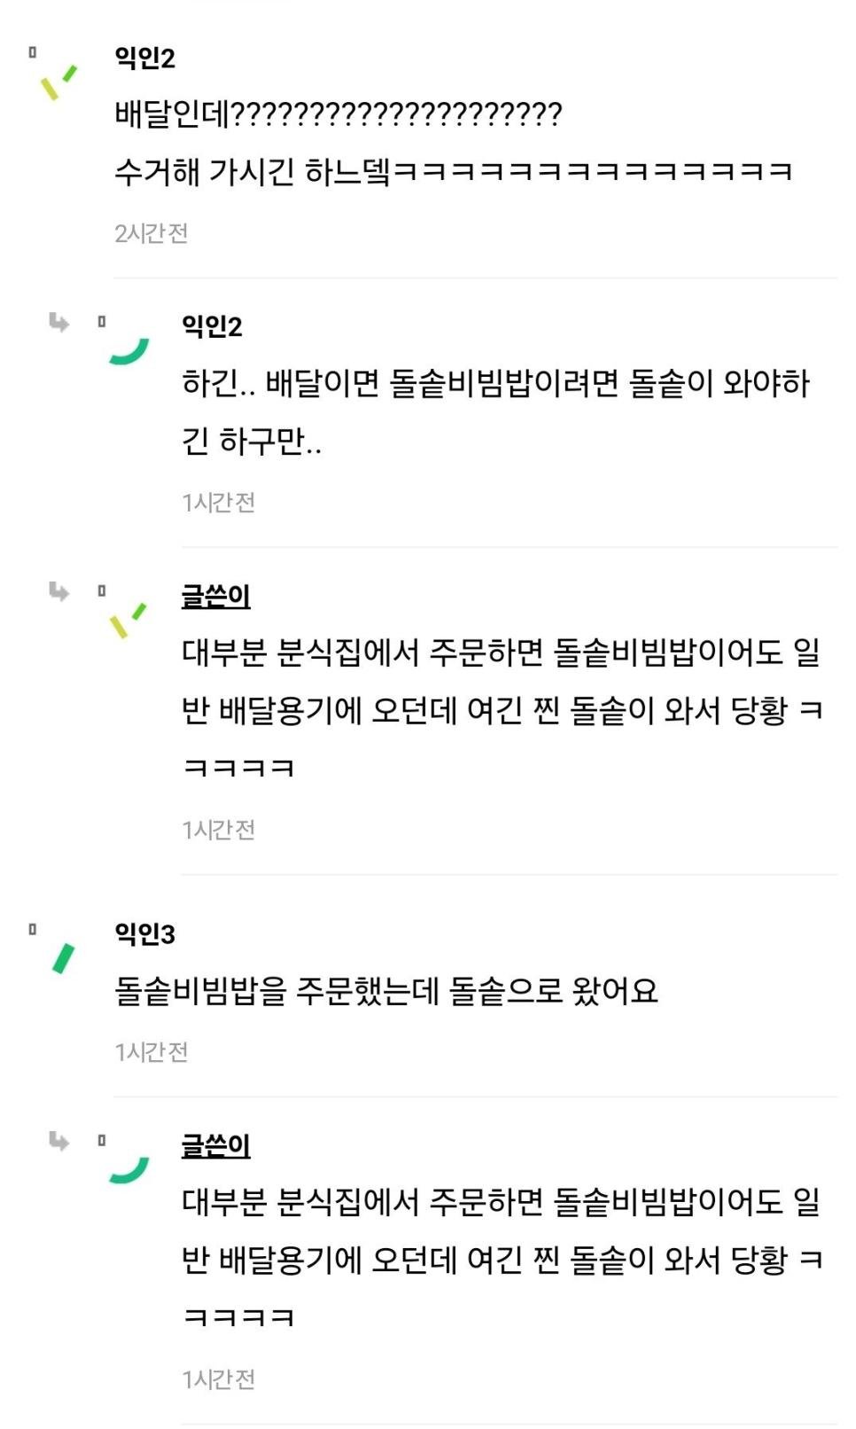
Task: Click 익인3's green slash avatar
Action: [63, 958]
